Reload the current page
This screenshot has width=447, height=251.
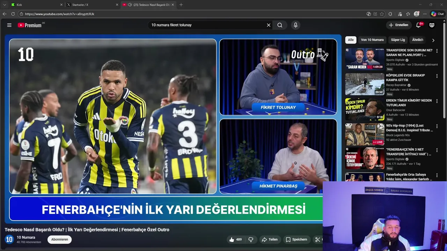pos(13,14)
